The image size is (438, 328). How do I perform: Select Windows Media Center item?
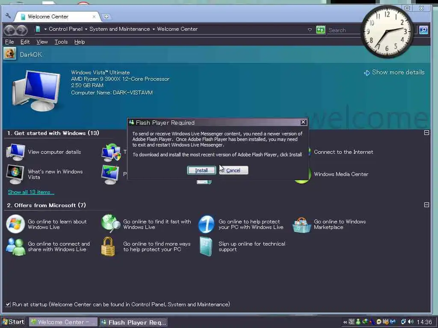pos(341,174)
